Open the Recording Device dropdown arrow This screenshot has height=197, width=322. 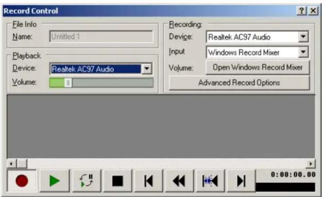(x=303, y=37)
